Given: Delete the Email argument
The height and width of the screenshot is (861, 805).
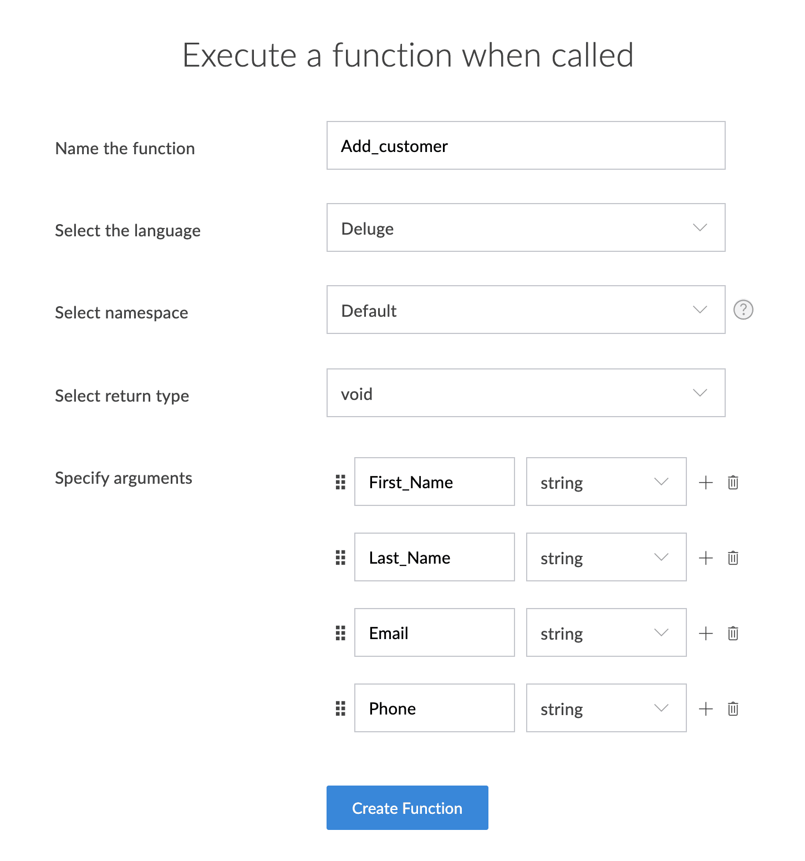Looking at the screenshot, I should click(733, 633).
